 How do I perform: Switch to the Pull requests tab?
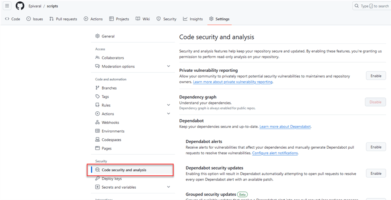pyautogui.click(x=63, y=19)
